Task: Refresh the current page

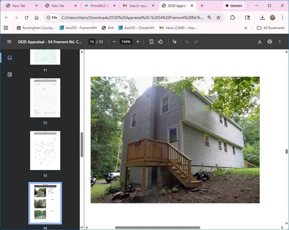Action: [26, 18]
